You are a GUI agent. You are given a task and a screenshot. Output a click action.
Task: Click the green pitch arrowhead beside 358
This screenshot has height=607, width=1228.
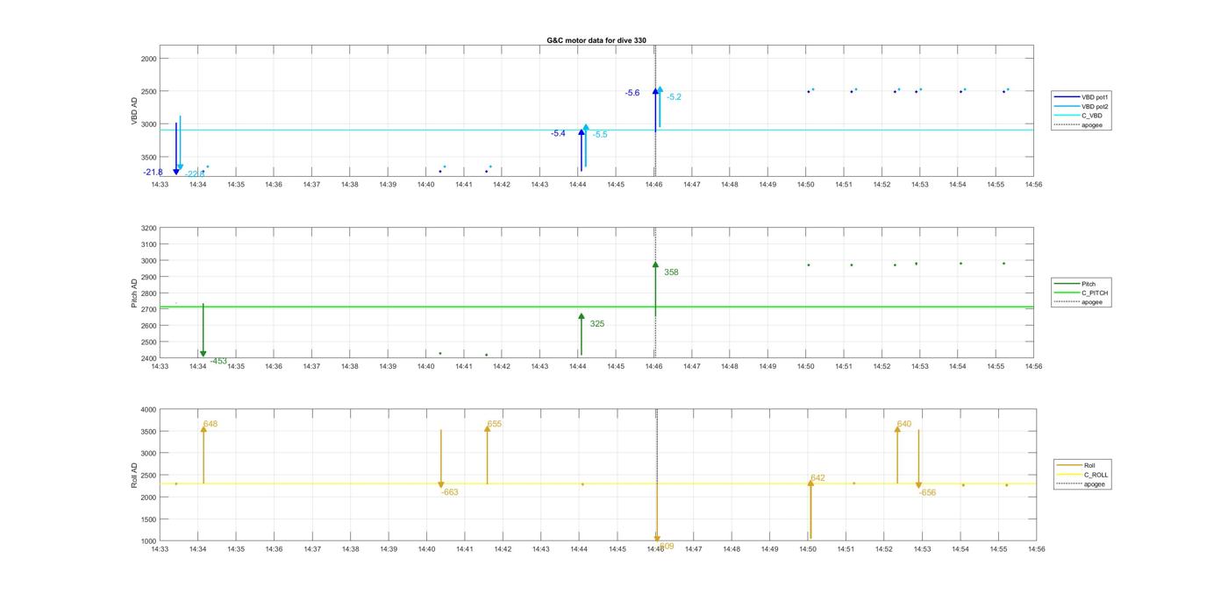(655, 265)
